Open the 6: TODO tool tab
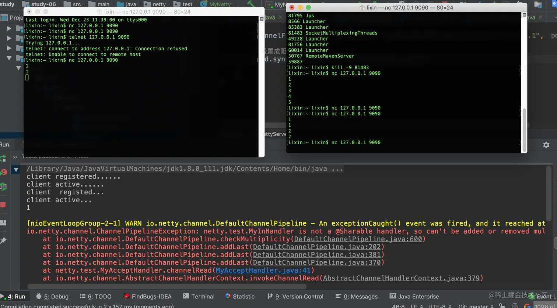 [95, 296]
